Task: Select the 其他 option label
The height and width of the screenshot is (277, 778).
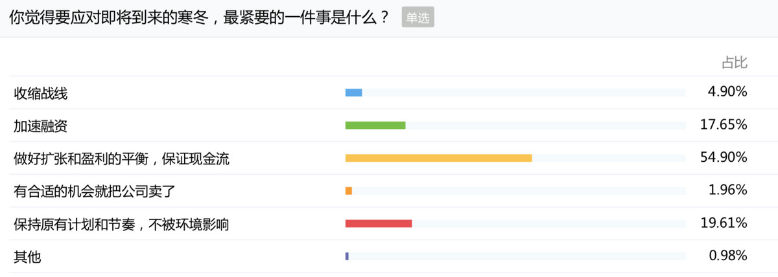Action: click(27, 256)
